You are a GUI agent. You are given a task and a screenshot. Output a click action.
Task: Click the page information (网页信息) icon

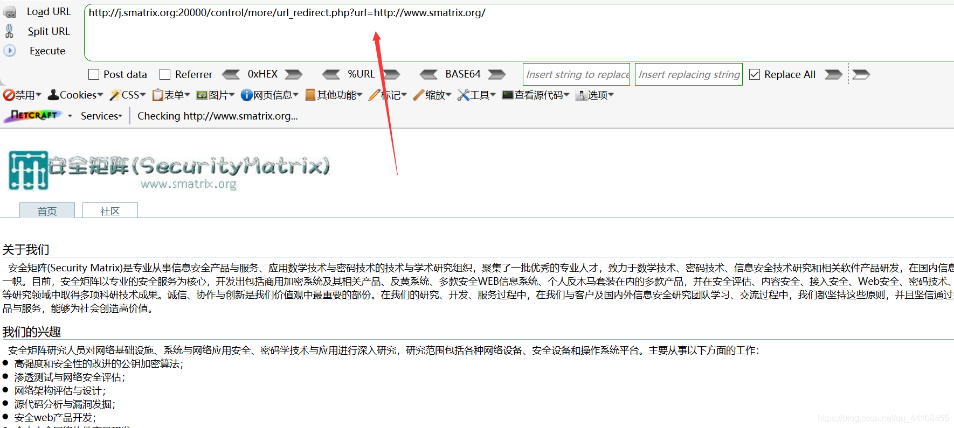(246, 95)
